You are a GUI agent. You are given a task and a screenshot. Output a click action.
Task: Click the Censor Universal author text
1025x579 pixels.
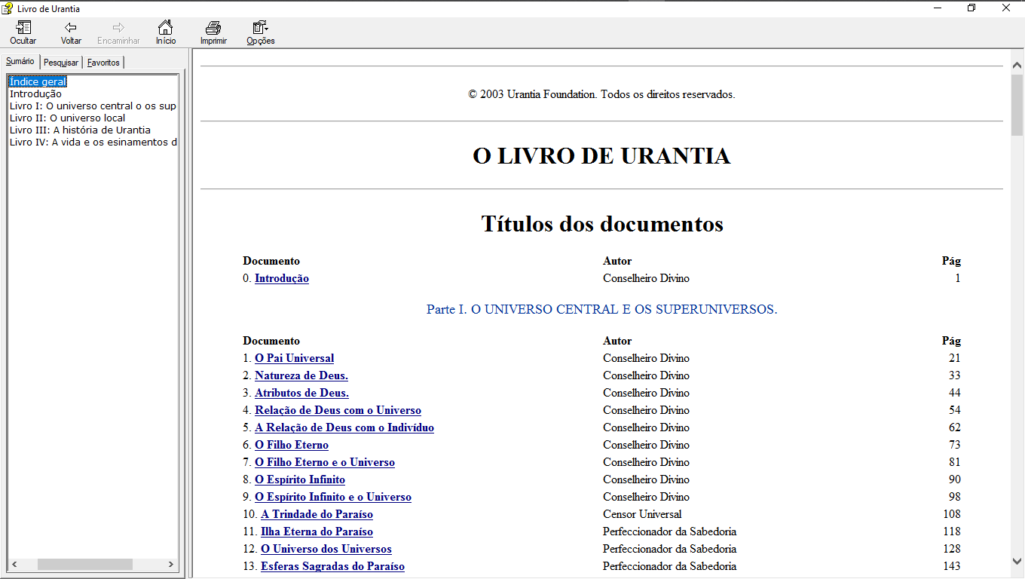click(642, 514)
